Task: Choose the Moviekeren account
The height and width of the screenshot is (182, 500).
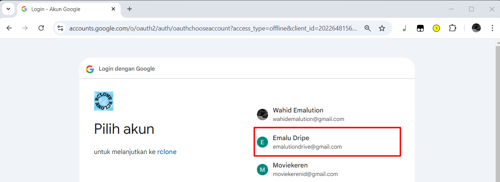Action: [x=327, y=170]
